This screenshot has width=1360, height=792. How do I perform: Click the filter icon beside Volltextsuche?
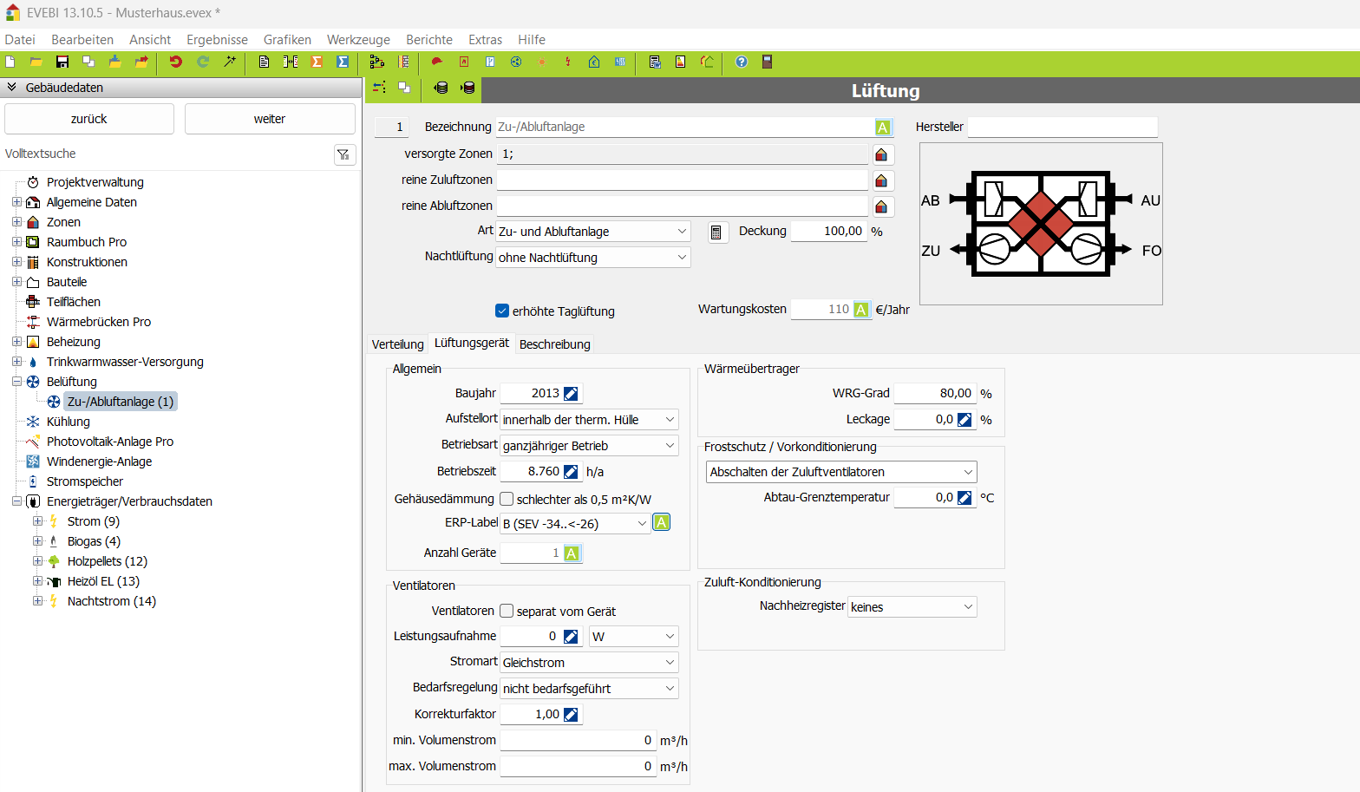tap(343, 154)
